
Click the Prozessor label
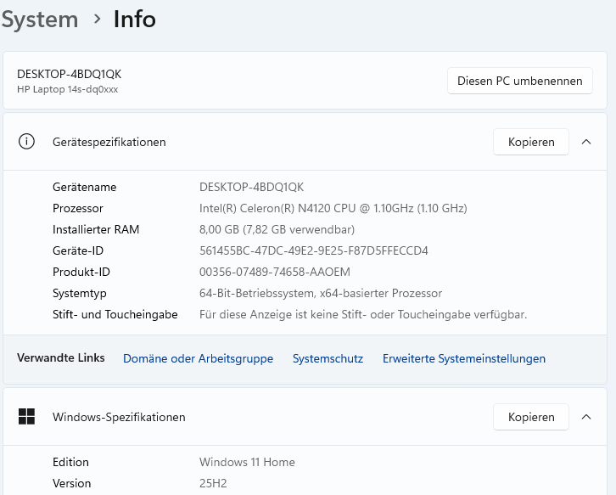click(78, 208)
